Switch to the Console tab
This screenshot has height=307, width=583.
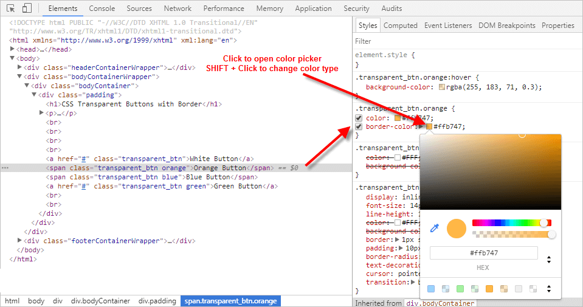[x=102, y=8]
